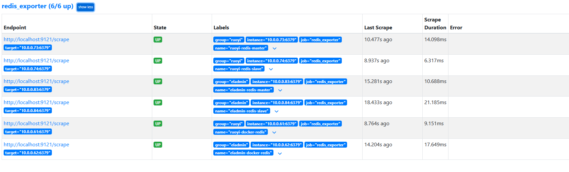The height and width of the screenshot is (172, 569).
Task: Open scrape endpoint link for target 10.0.0.83:6379
Action: (36, 81)
